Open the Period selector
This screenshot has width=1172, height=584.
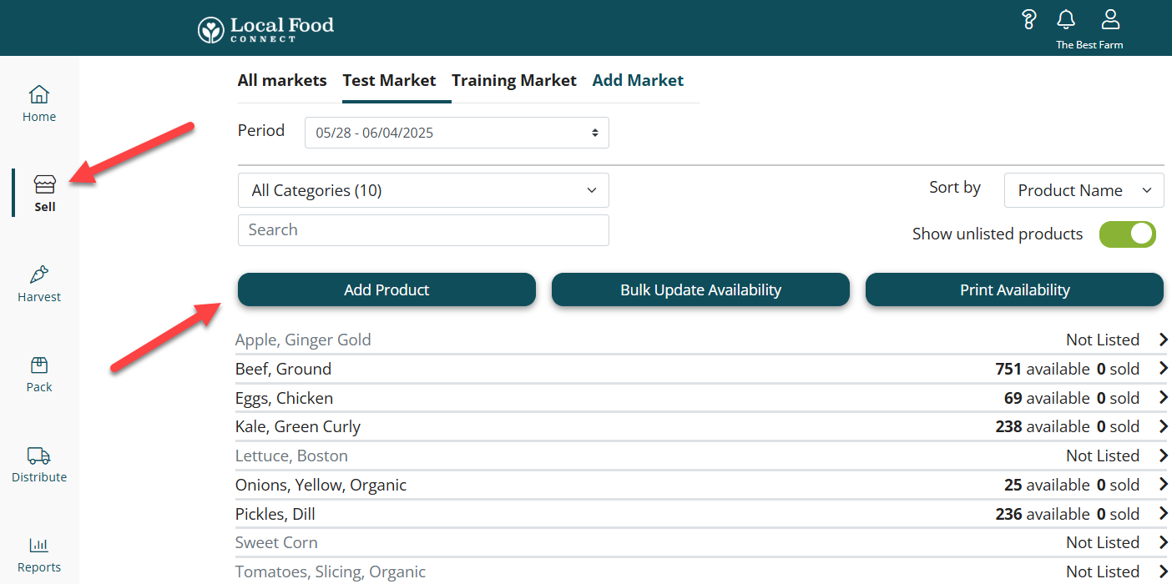(x=457, y=132)
